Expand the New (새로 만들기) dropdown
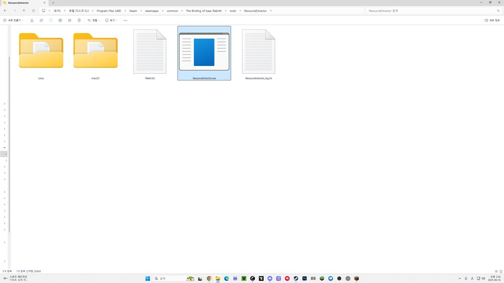This screenshot has width=504, height=283. click(13, 20)
